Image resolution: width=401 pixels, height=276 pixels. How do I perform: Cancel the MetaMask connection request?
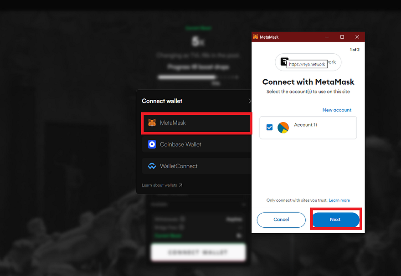point(281,220)
